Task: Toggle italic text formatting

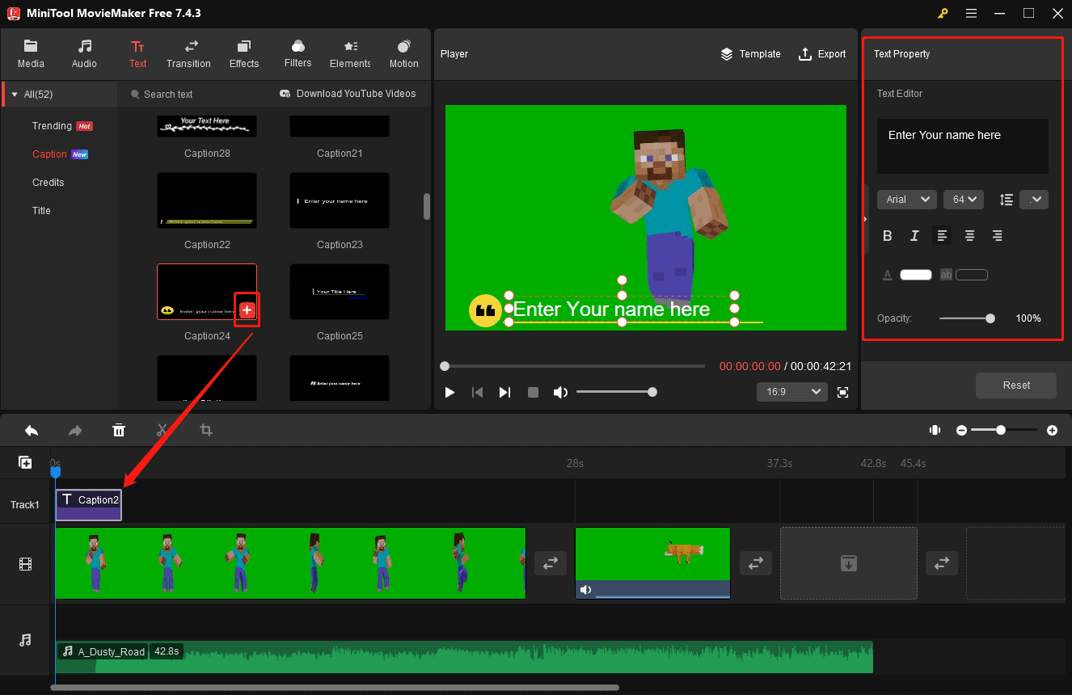Action: click(x=914, y=236)
